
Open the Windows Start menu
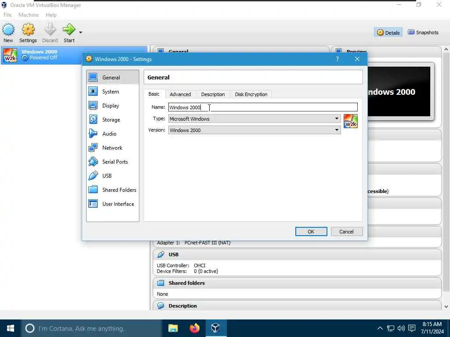point(11,328)
